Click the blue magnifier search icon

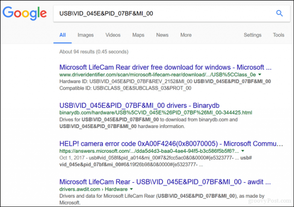279,13
